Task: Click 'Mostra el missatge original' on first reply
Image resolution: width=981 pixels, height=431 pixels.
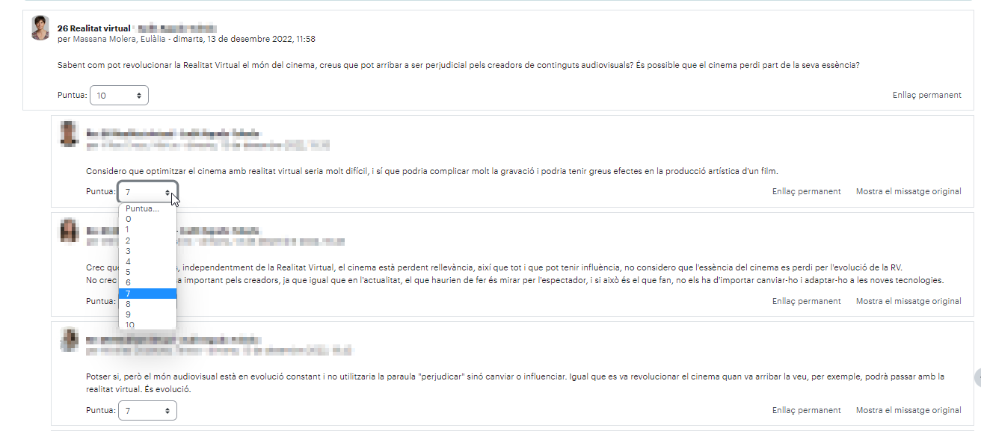Action: pyautogui.click(x=908, y=191)
